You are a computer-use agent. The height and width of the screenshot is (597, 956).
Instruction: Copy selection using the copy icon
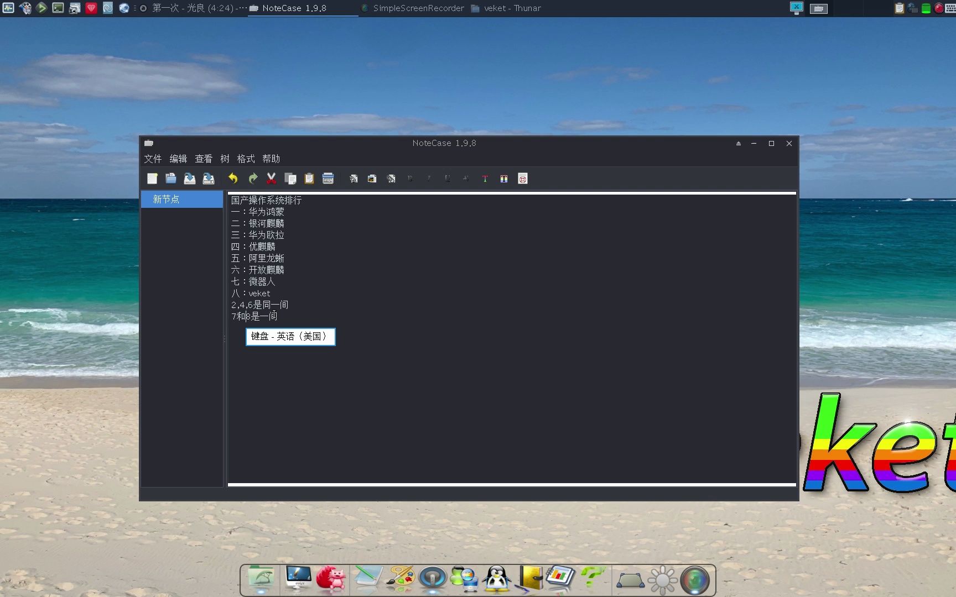click(290, 179)
